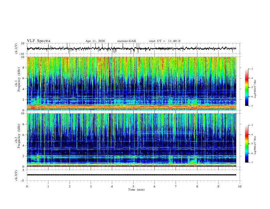The height and width of the screenshot is (209, 270).
Task: Click the ch.1 waveform trace plot
Action: pos(131,48)
